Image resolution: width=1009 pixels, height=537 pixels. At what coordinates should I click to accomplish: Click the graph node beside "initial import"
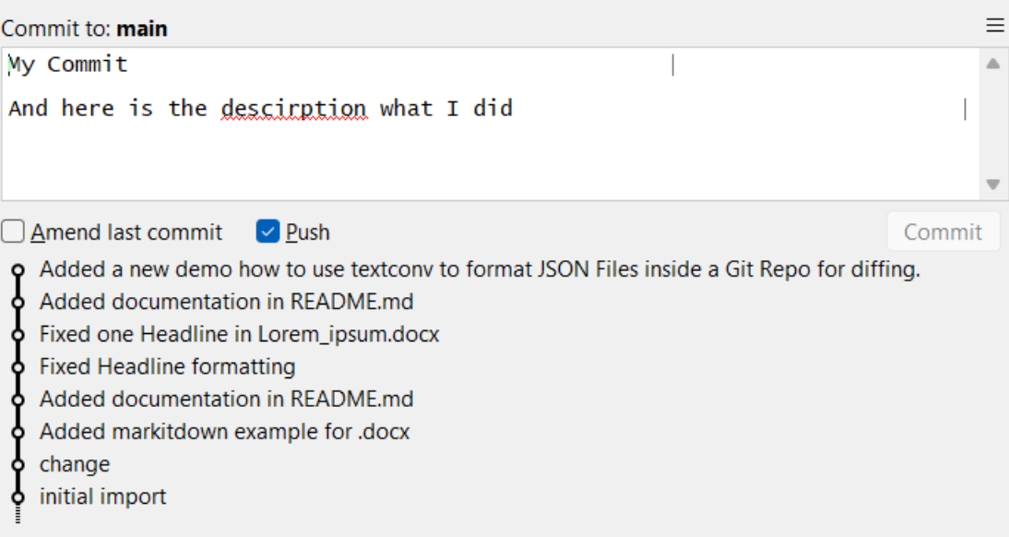[17, 496]
